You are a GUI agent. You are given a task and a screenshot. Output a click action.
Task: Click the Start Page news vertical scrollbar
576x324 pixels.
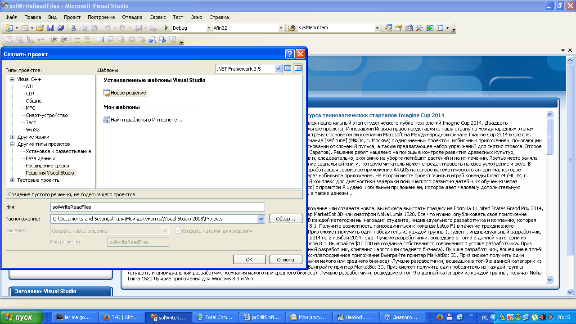(549, 197)
